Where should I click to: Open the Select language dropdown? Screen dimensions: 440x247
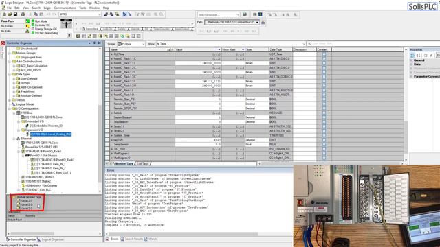point(238,14)
